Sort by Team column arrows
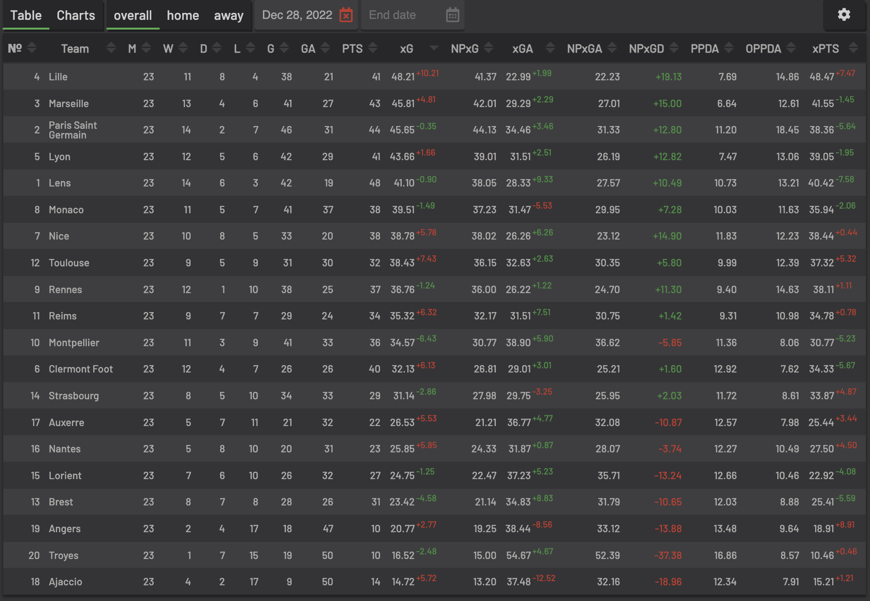The image size is (870, 601). click(x=111, y=48)
